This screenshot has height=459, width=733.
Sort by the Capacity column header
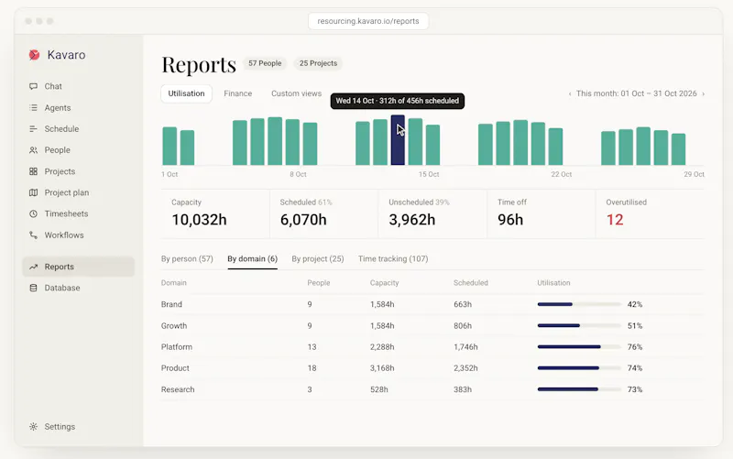click(384, 283)
